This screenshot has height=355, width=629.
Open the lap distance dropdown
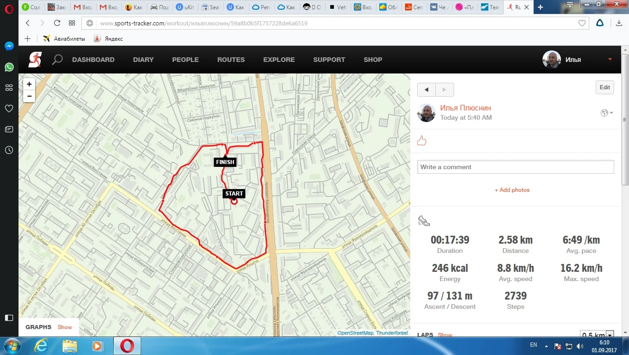pos(597,335)
